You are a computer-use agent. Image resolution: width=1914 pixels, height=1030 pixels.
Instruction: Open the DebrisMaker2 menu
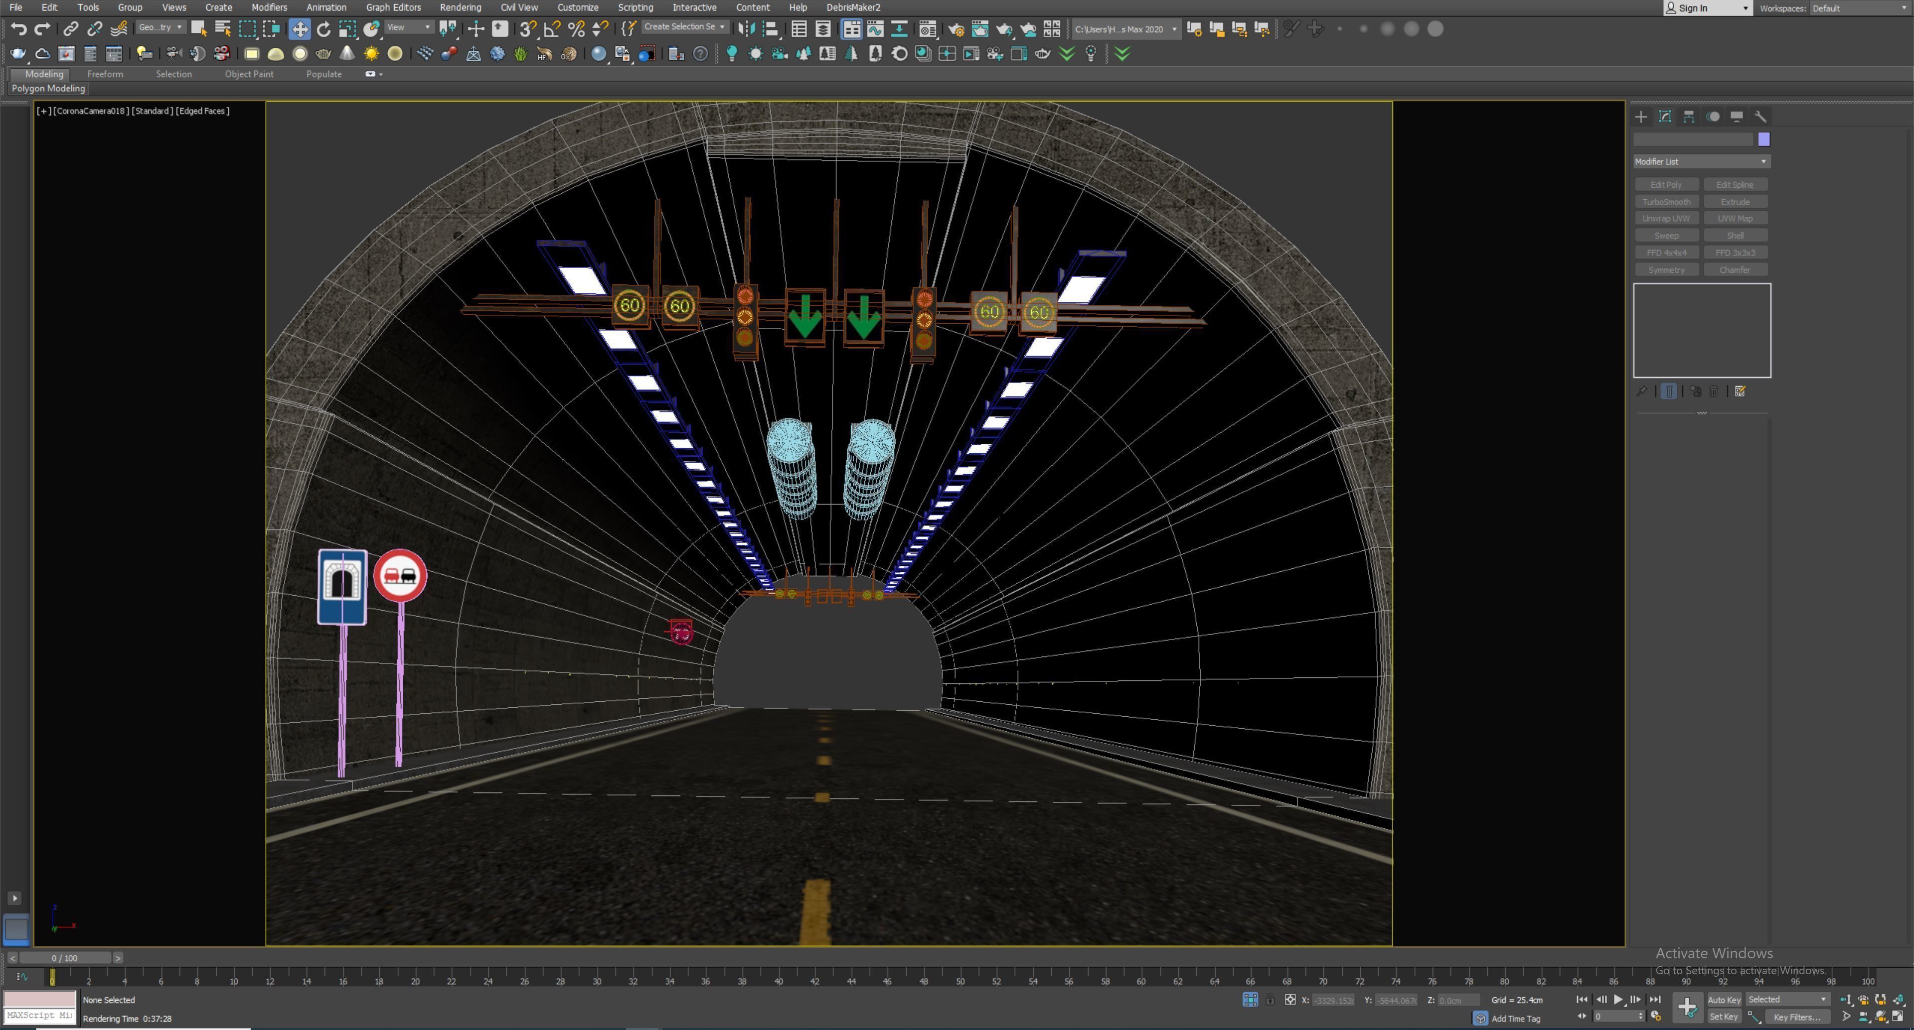[853, 7]
